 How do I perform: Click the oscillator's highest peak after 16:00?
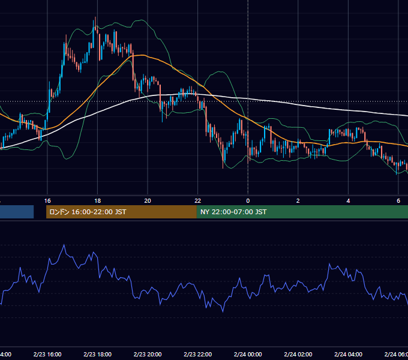point(64,245)
